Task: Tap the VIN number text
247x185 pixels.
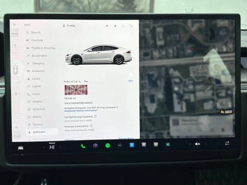Action: pos(78,103)
